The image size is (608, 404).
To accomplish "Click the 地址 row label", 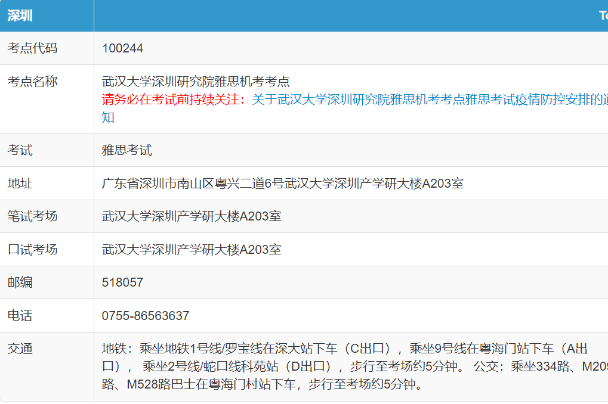I will coord(20,183).
